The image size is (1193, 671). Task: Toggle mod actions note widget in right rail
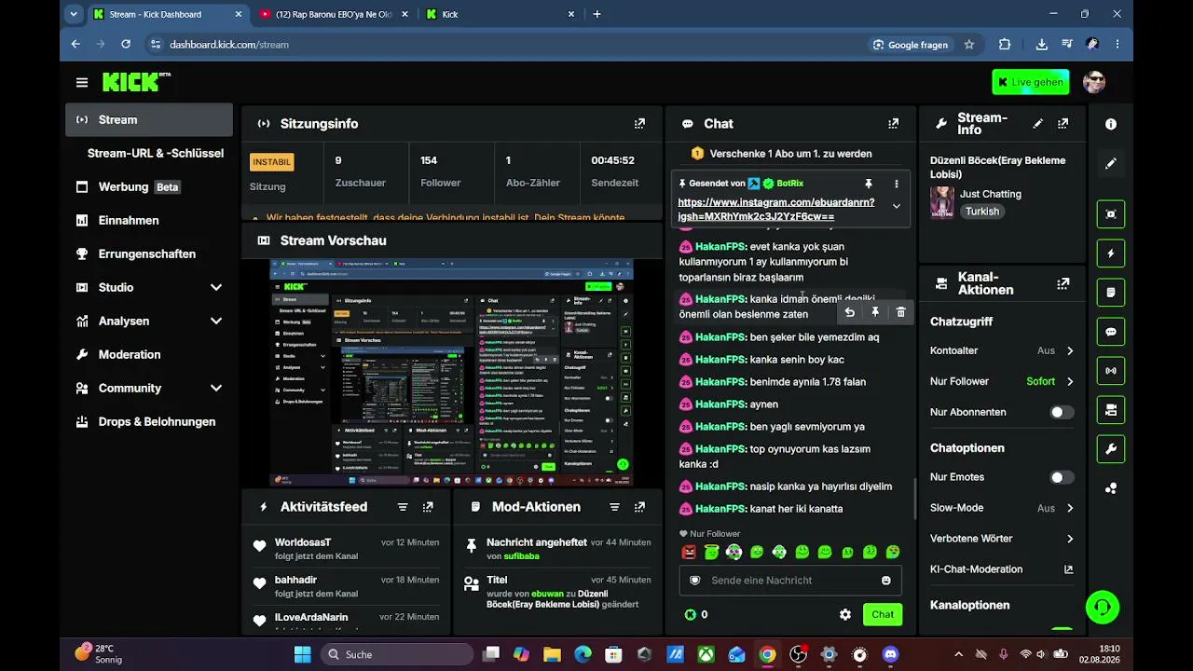(x=1111, y=293)
